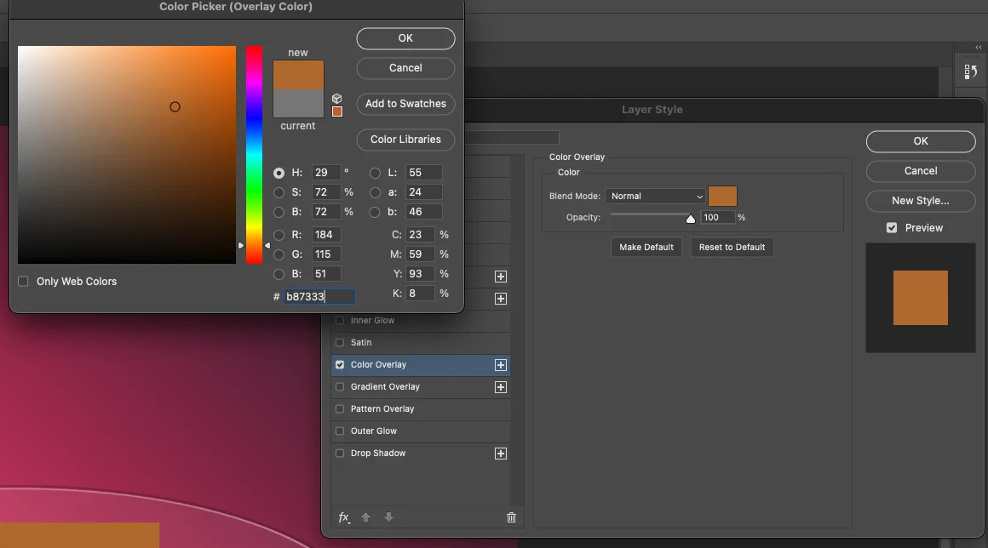The image size is (988, 548).
Task: Click inside the color saturation-brightness field
Action: click(127, 155)
